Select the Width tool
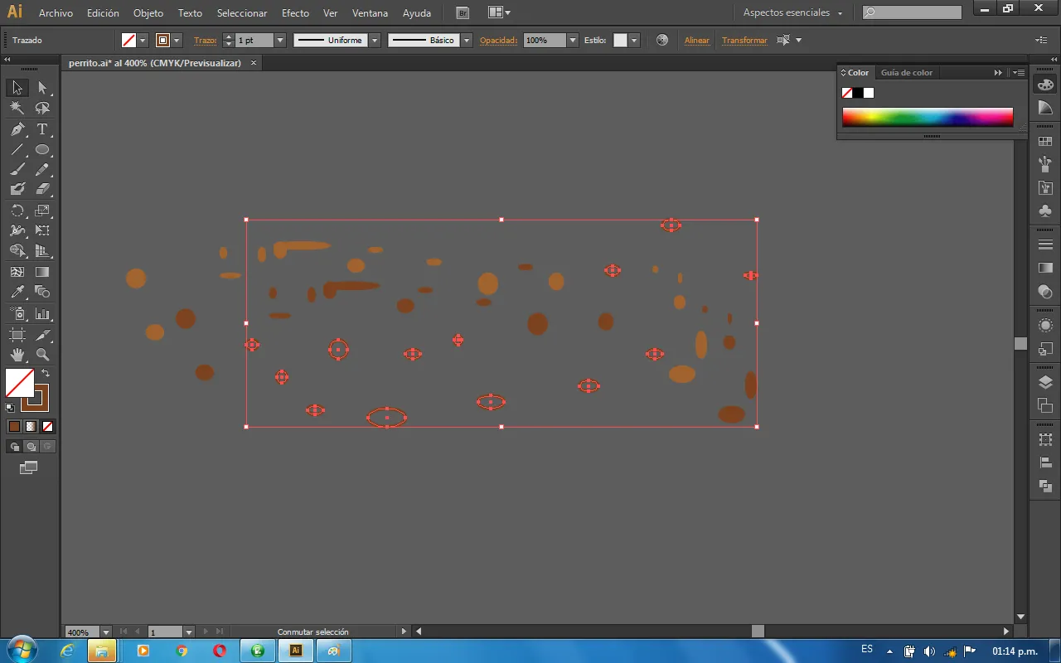 [x=17, y=230]
